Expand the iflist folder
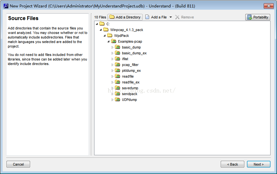Viewport: 277px width, 174px height. pyautogui.click(x=112, y=59)
